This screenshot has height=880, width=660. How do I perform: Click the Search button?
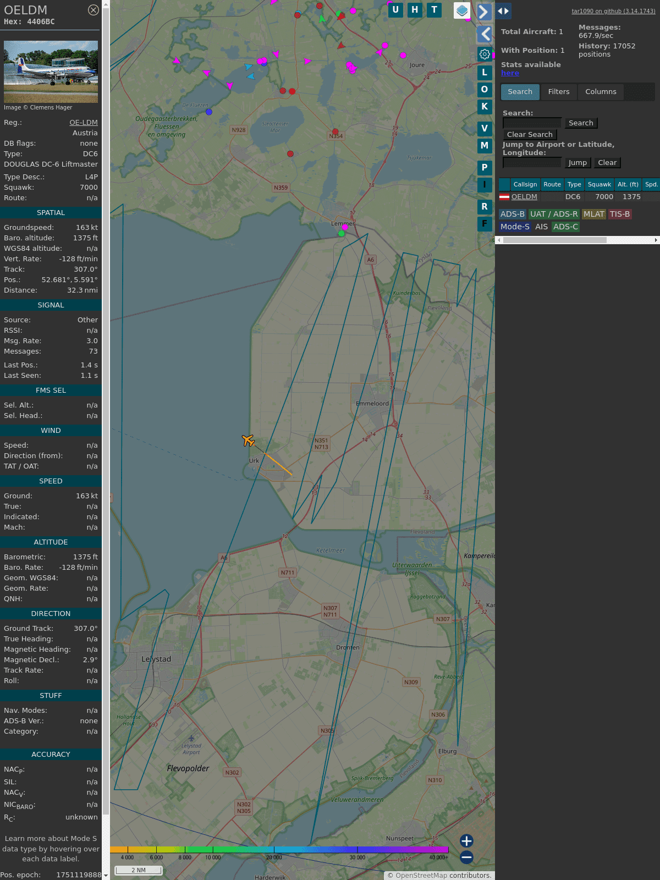coord(581,123)
